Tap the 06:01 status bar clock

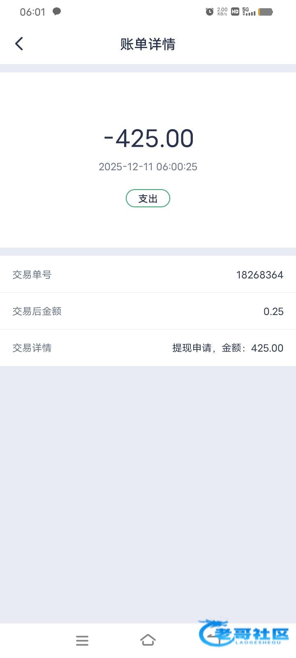(32, 12)
